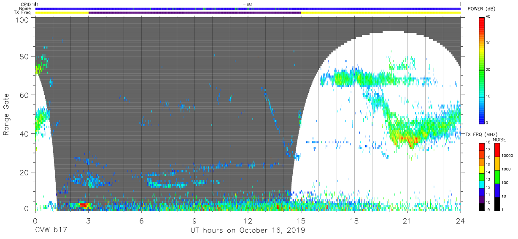Select the 13 label on TX FRQ legend
The image size is (518, 239).
(x=489, y=180)
